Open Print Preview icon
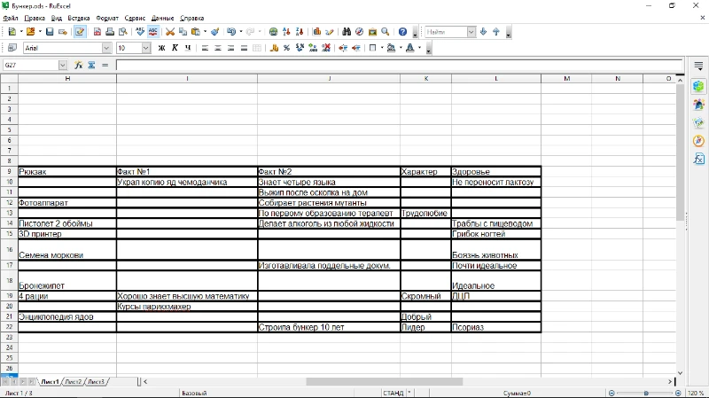This screenshot has height=398, width=709. [123, 32]
